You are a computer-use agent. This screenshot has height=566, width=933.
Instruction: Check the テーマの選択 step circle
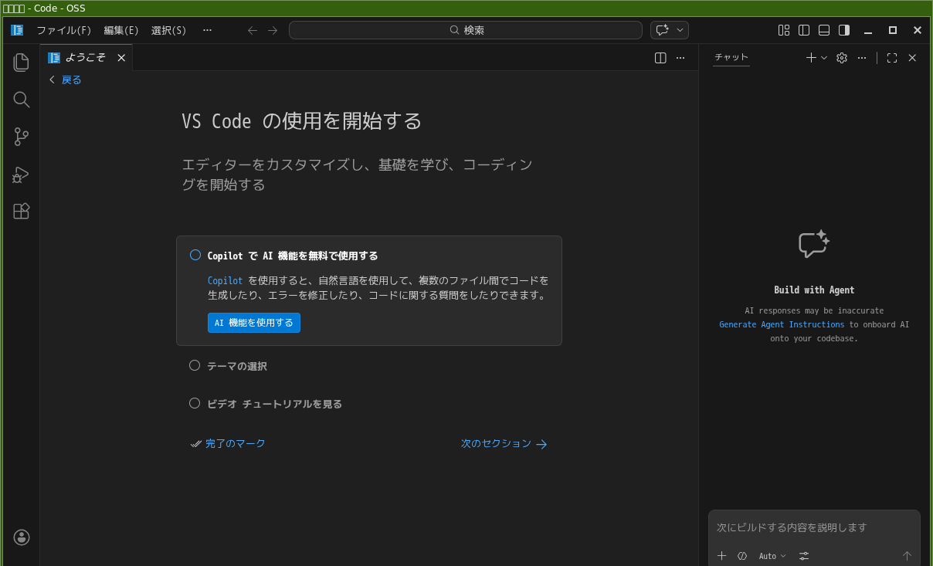195,365
